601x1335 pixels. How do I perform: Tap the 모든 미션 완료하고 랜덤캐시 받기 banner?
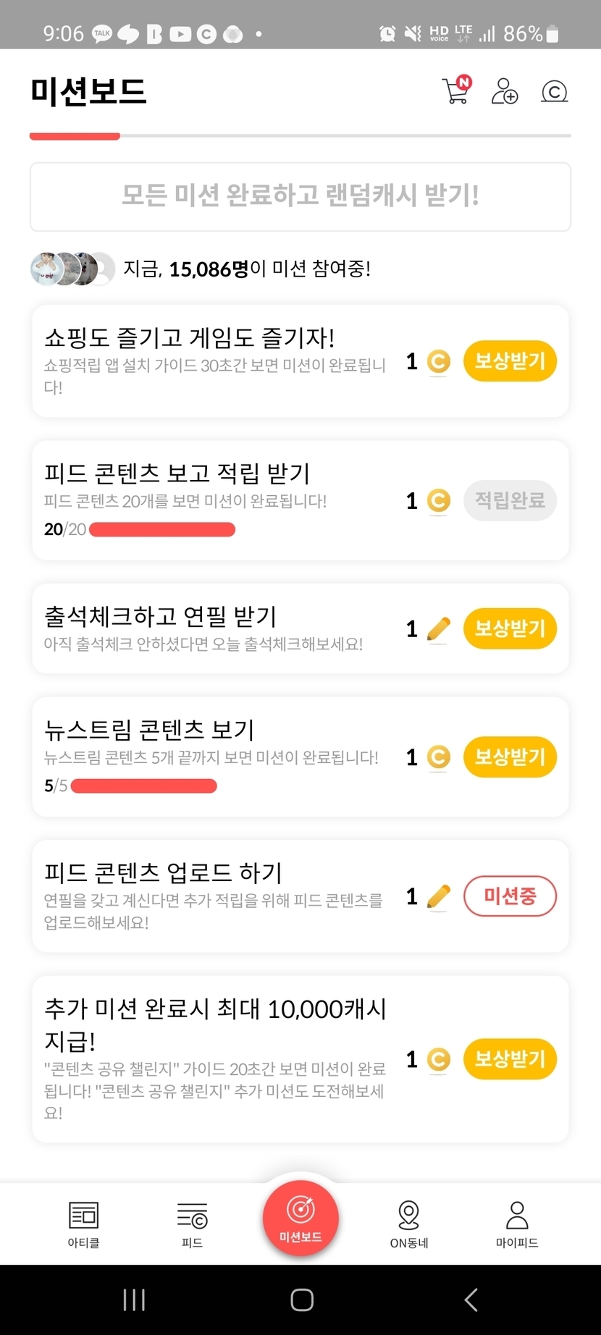(x=300, y=196)
